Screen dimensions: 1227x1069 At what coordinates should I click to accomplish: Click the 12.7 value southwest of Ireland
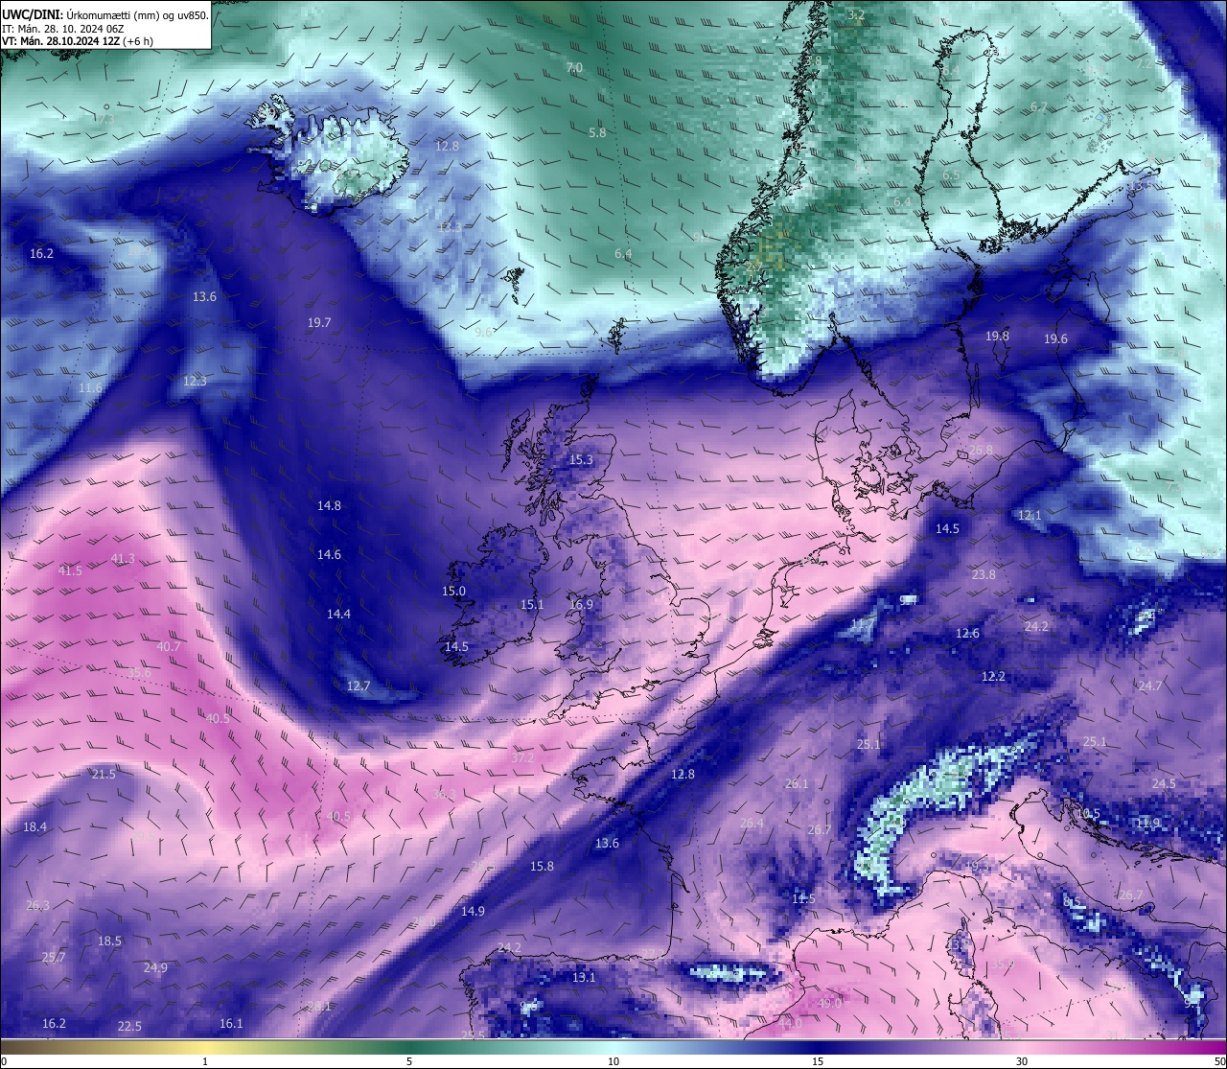pos(358,686)
